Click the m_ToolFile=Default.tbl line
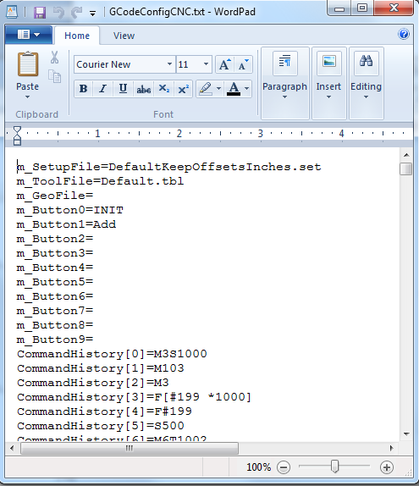This screenshot has width=419, height=486. (100, 181)
